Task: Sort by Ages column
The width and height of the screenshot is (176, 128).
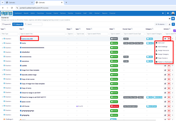Action: click(x=80, y=29)
